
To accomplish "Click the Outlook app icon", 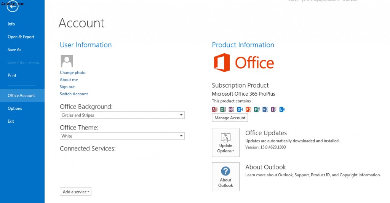I will click(x=240, y=109).
